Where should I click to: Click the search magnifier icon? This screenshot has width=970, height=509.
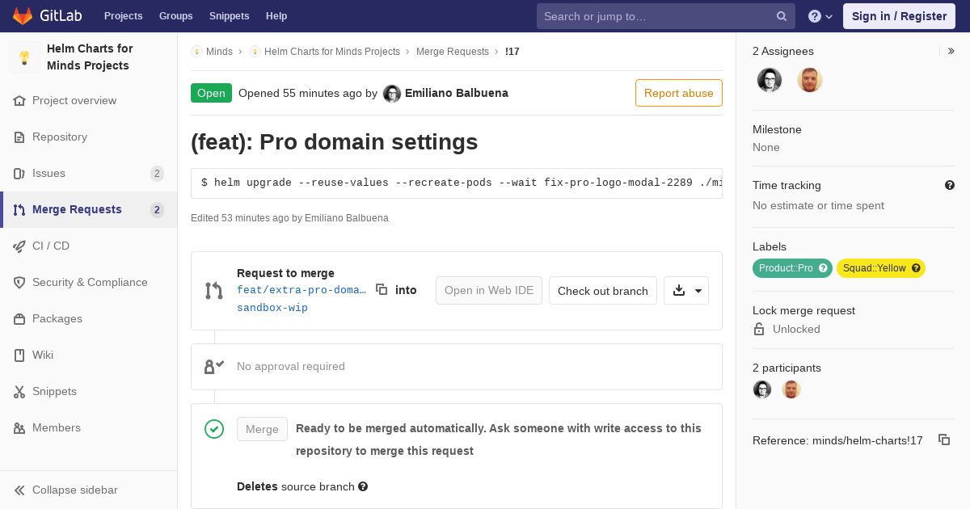tap(782, 16)
